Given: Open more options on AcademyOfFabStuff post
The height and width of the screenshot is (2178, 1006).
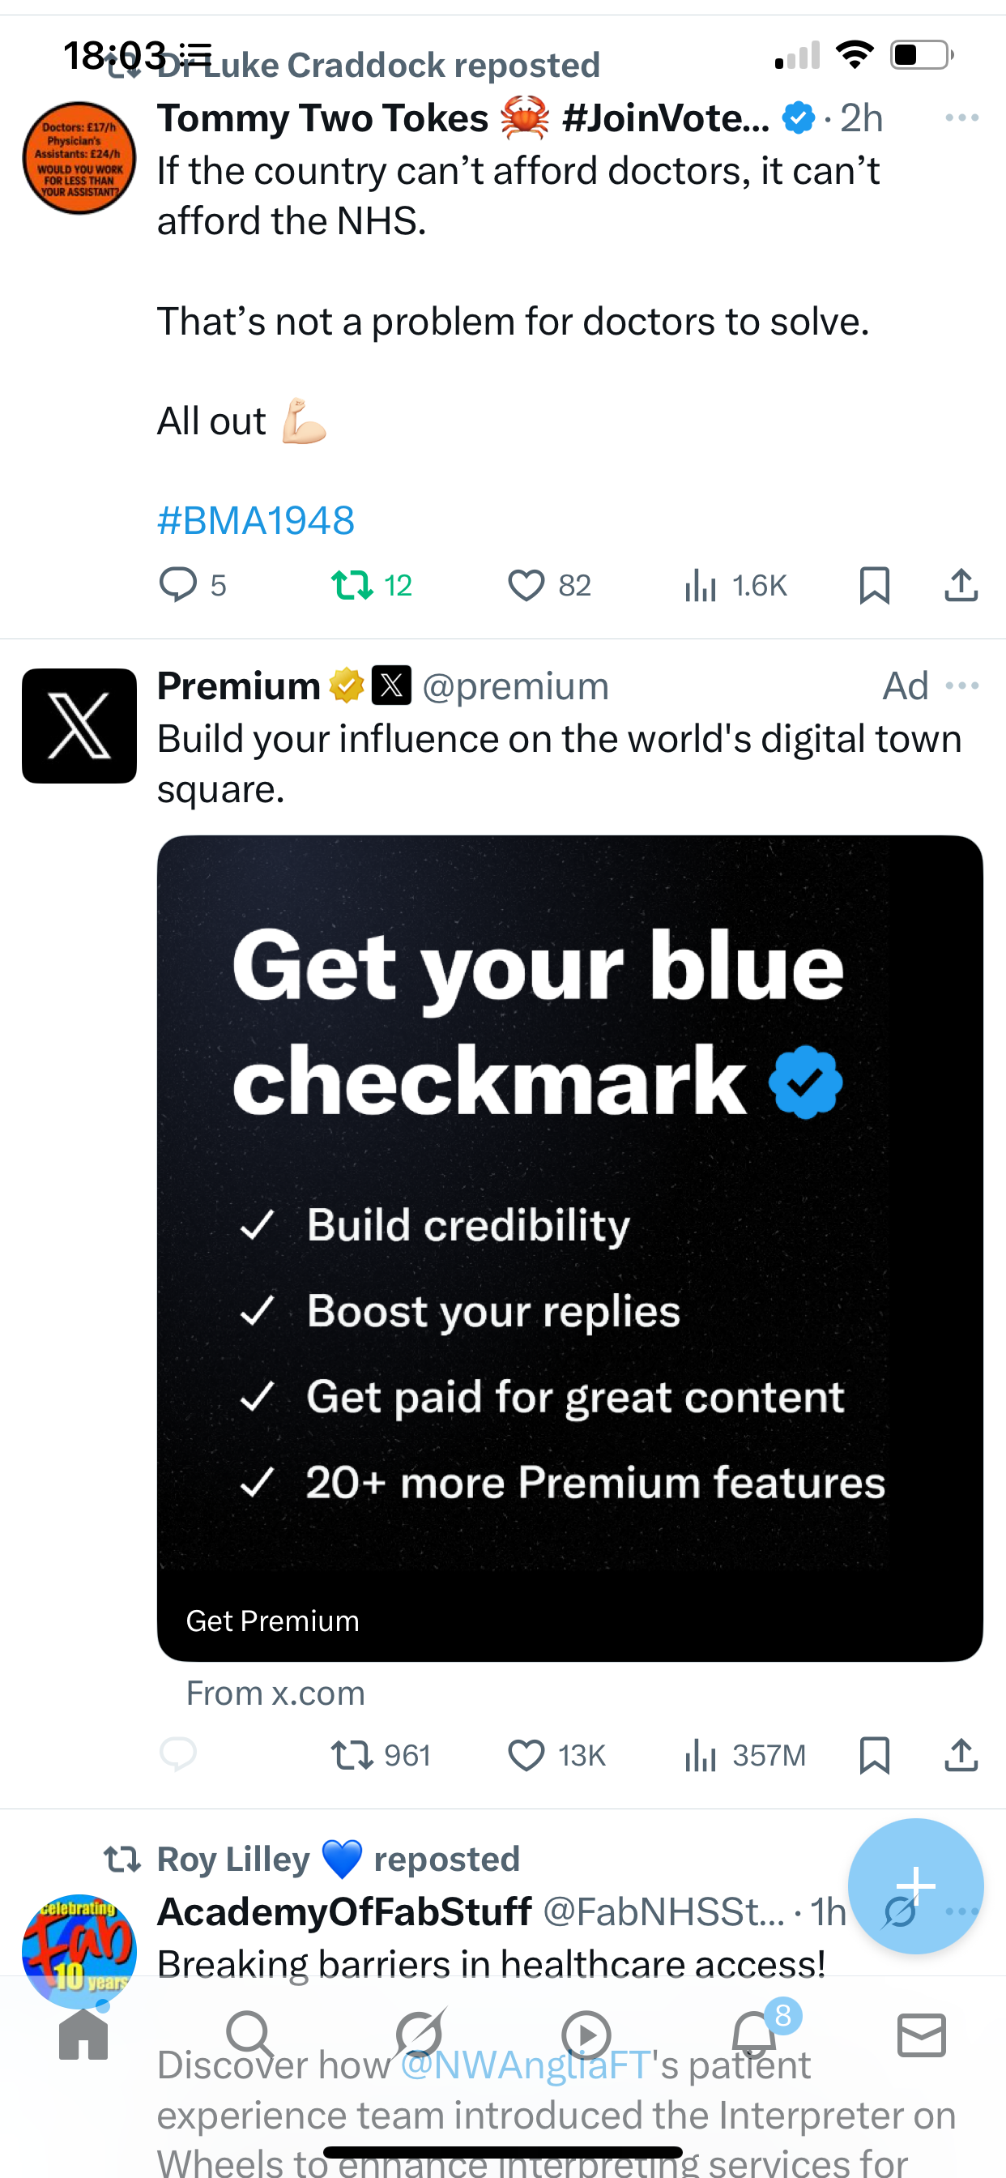Looking at the screenshot, I should [x=962, y=1911].
